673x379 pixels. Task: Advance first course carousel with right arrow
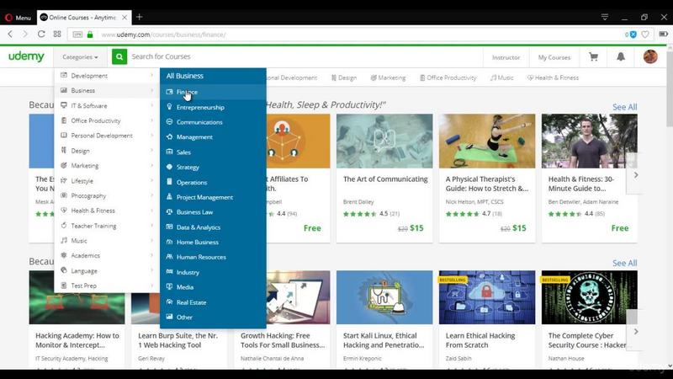[636, 175]
